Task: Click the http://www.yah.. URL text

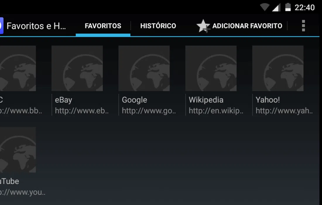Action: click(x=284, y=111)
